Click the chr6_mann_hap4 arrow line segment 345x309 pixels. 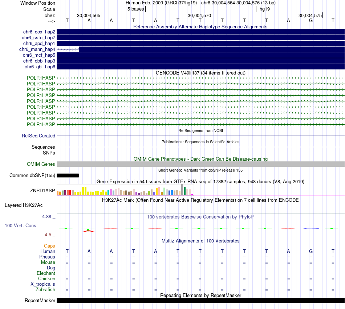(68, 49)
